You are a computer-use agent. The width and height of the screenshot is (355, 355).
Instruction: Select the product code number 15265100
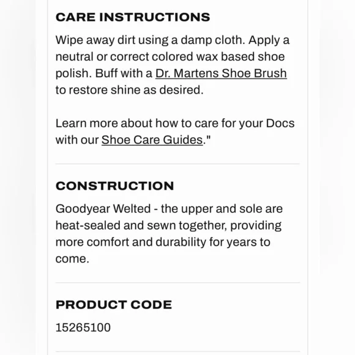click(x=83, y=327)
